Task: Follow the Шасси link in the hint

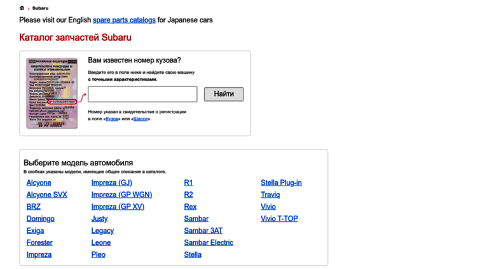Action: click(x=141, y=119)
